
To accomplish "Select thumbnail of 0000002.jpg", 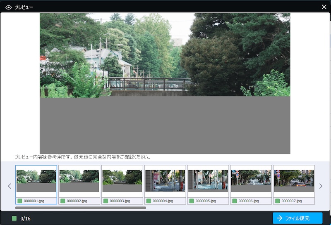I will pos(79,181).
